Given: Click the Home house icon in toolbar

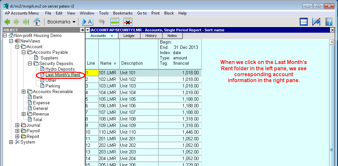Looking at the screenshot, I should [37, 22].
